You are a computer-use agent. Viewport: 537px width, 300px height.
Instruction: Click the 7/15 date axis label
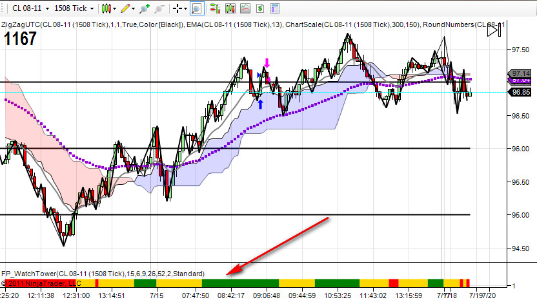coord(156,295)
